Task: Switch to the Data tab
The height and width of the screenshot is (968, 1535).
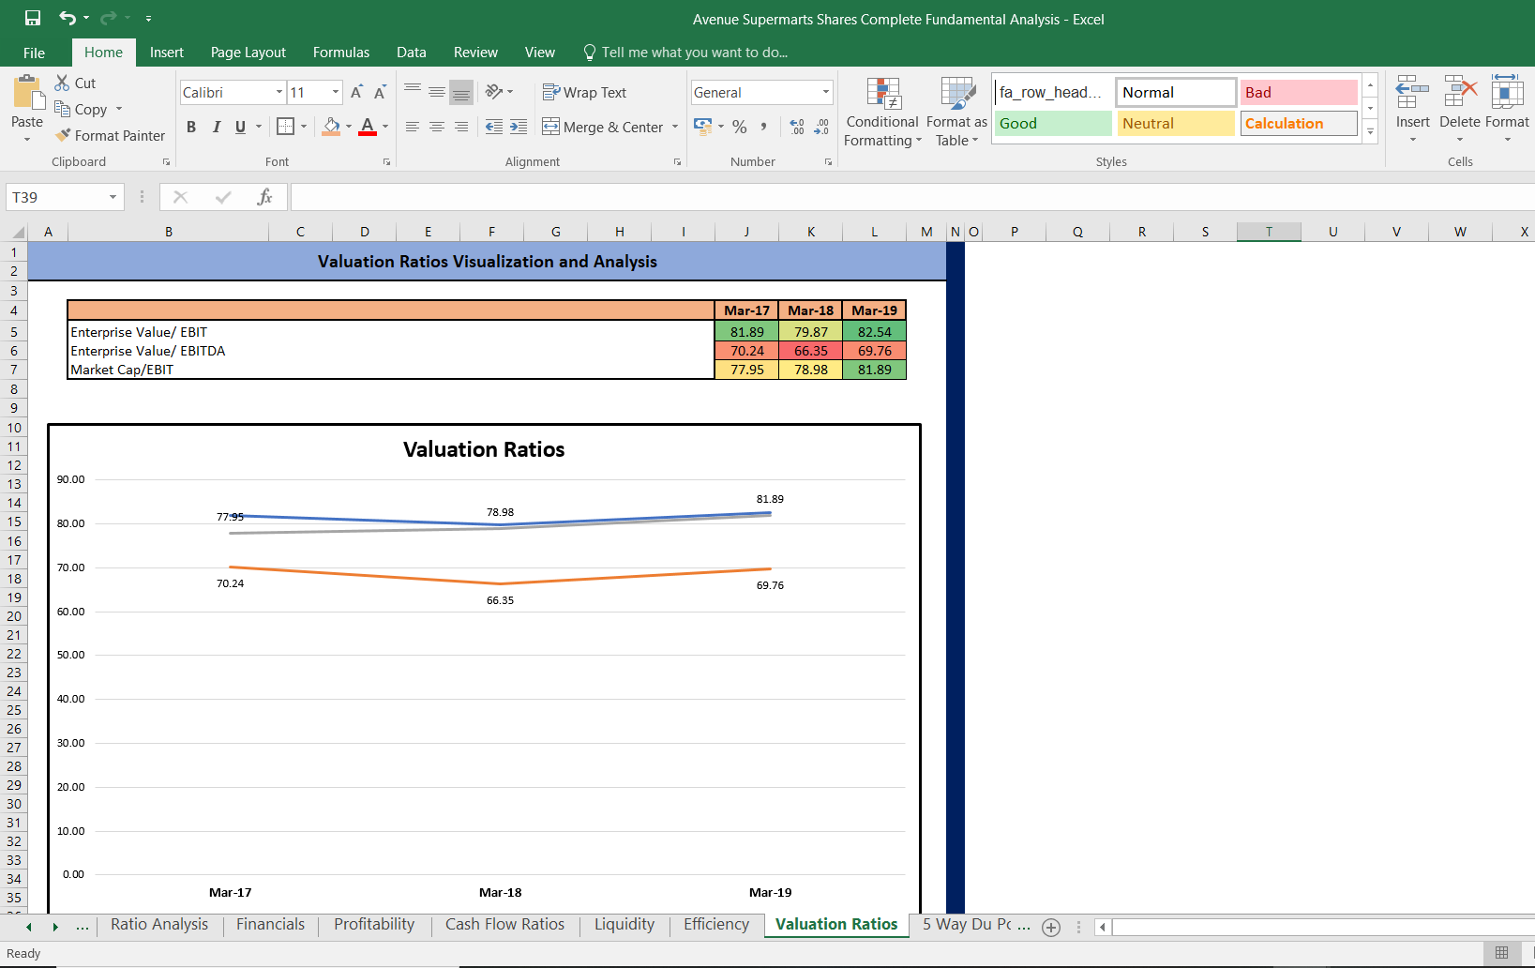Action: [411, 53]
